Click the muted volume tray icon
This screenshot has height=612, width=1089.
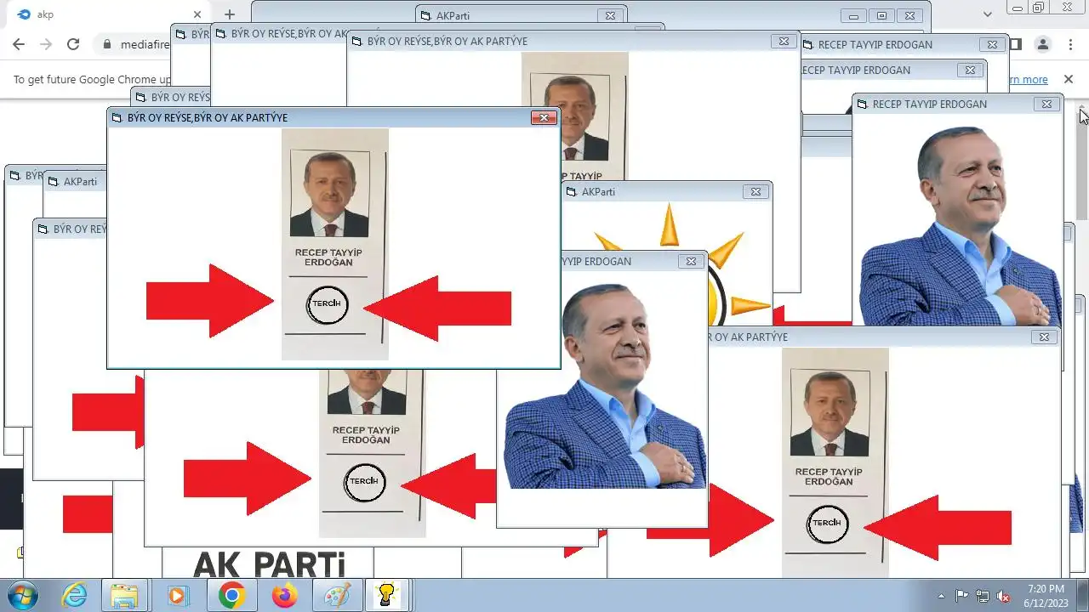pos(1003,596)
